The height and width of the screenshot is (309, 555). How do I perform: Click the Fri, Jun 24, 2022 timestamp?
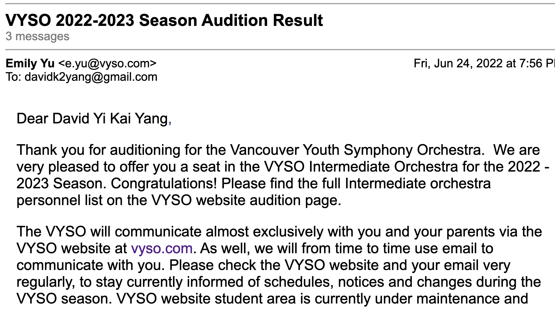(x=484, y=63)
